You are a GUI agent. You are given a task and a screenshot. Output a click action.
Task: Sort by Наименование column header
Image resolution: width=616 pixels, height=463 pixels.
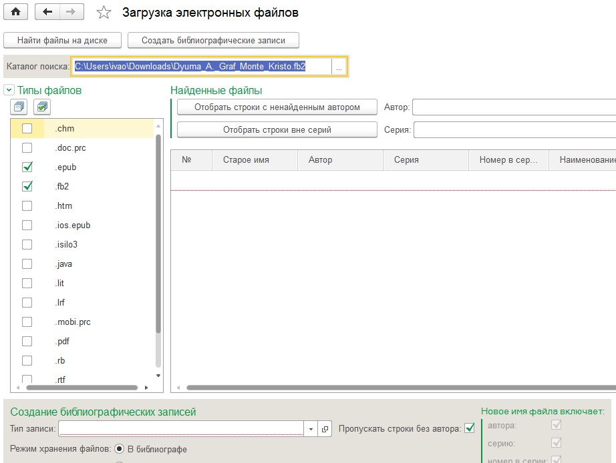point(583,159)
